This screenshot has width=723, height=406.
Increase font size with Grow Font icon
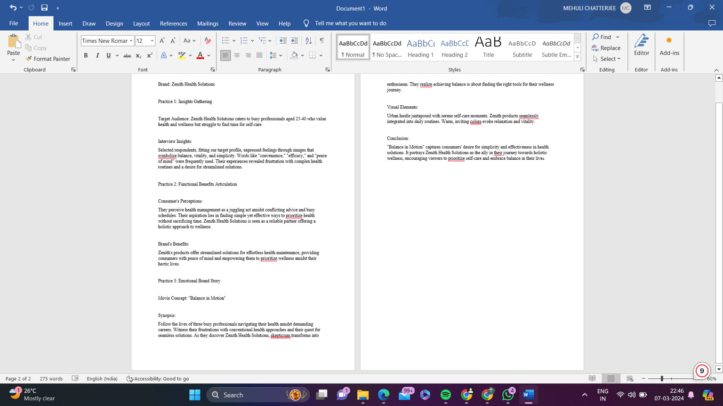click(162, 41)
